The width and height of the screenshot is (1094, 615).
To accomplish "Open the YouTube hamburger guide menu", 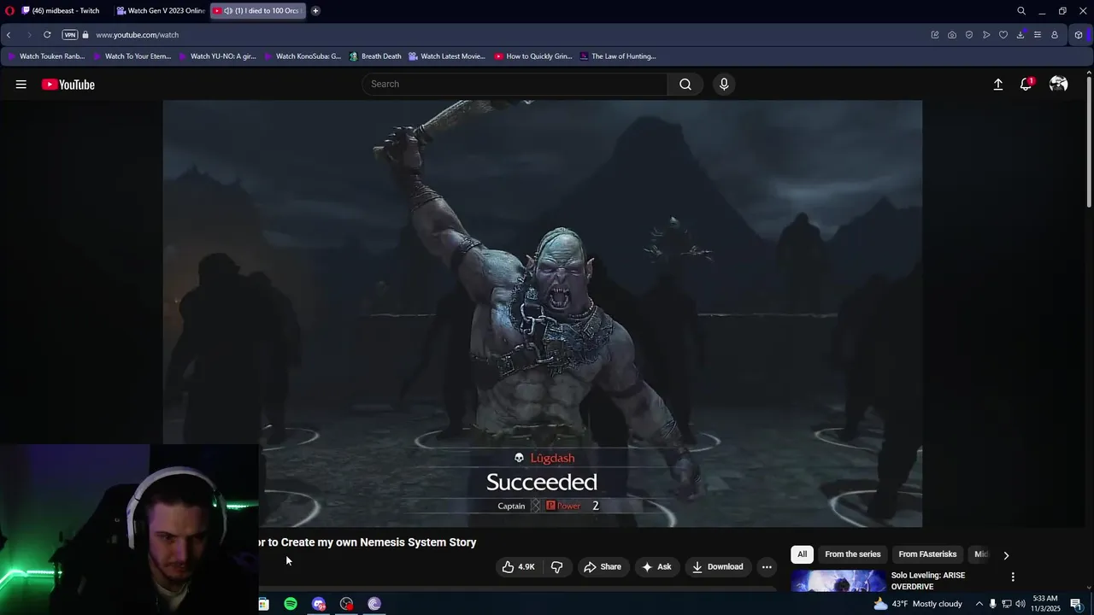I will (x=21, y=85).
